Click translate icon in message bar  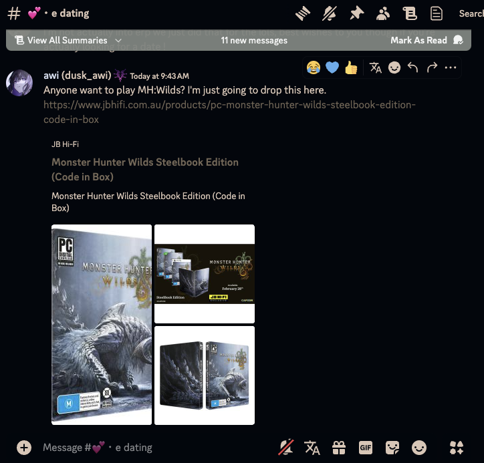(x=312, y=448)
